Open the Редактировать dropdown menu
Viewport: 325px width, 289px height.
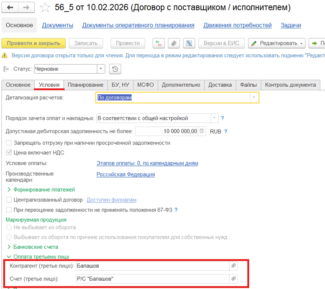coord(276,43)
